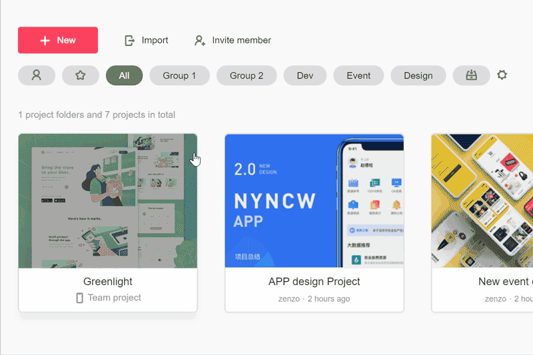Switch to the Group 2 tab

pyautogui.click(x=247, y=75)
